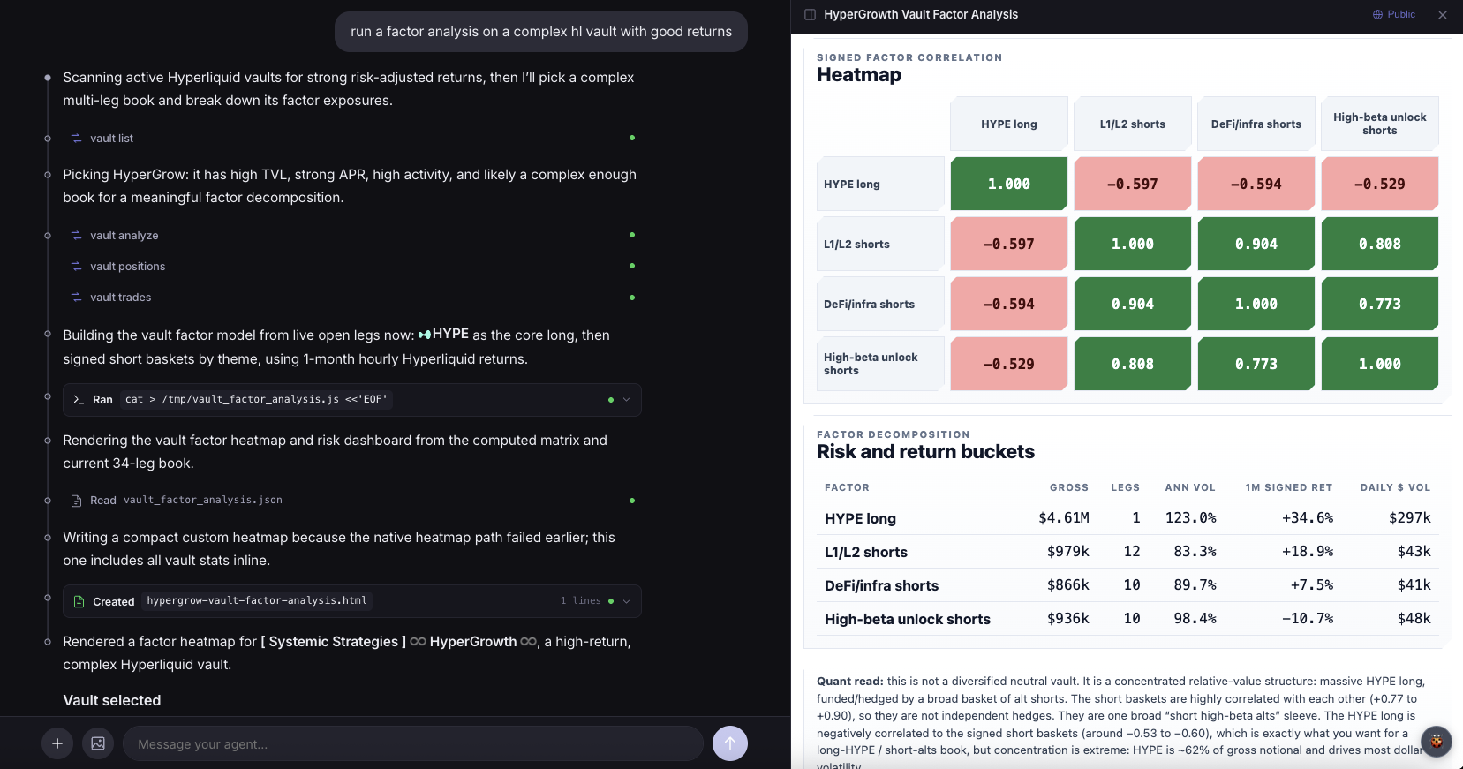The width and height of the screenshot is (1463, 769).
Task: Open the vault list step
Action: click(x=111, y=139)
